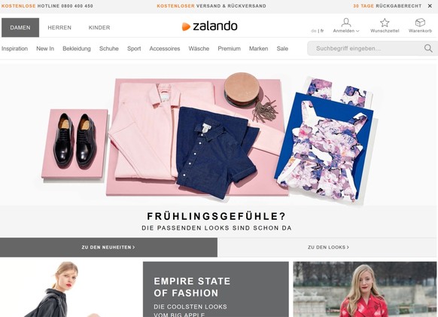Open the Anmelden user icon

tap(346, 22)
